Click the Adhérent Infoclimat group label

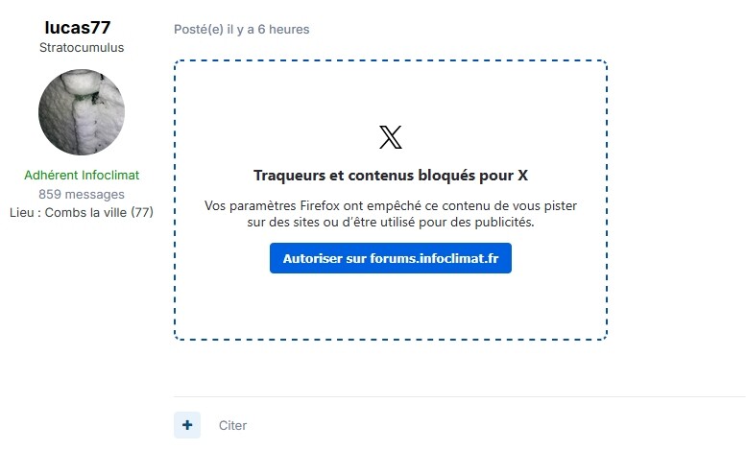pos(82,175)
